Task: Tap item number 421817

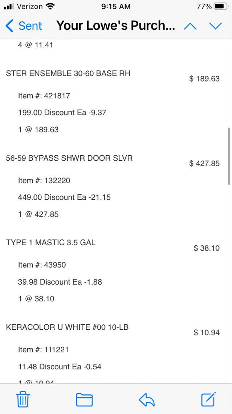Action: click(x=44, y=96)
